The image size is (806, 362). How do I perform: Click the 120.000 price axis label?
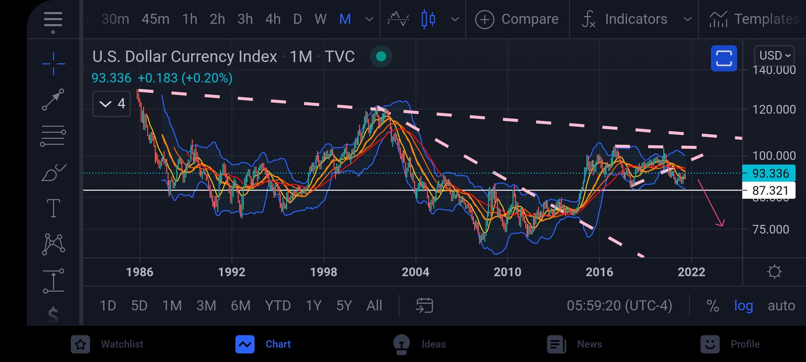click(x=774, y=110)
